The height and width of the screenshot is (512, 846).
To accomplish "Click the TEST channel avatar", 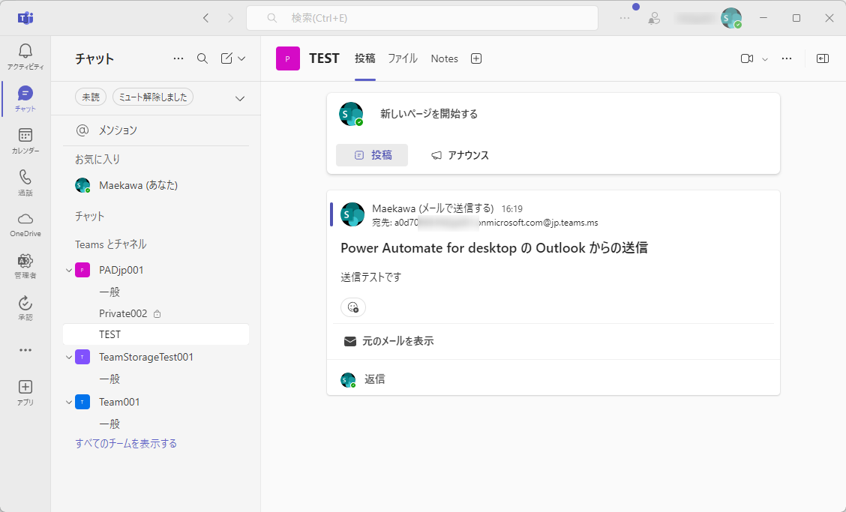I will click(288, 58).
